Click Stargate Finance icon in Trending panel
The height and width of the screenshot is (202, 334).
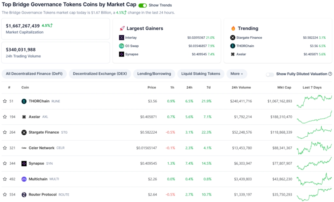pos(233,38)
